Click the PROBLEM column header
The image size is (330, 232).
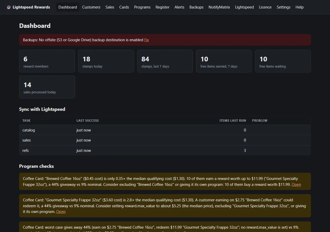[x=260, y=121]
